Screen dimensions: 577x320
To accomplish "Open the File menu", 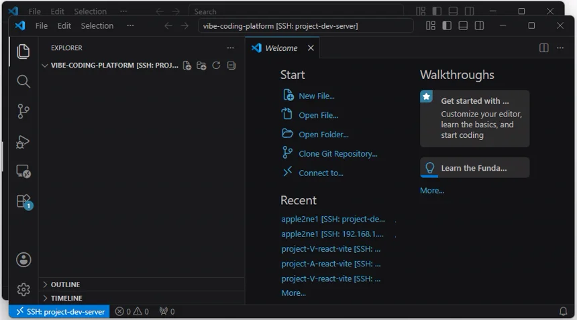I will [x=42, y=25].
